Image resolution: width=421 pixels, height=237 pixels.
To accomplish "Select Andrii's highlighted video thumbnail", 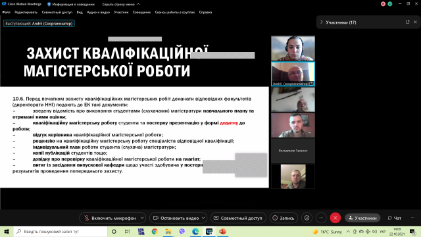I will (x=293, y=74).
